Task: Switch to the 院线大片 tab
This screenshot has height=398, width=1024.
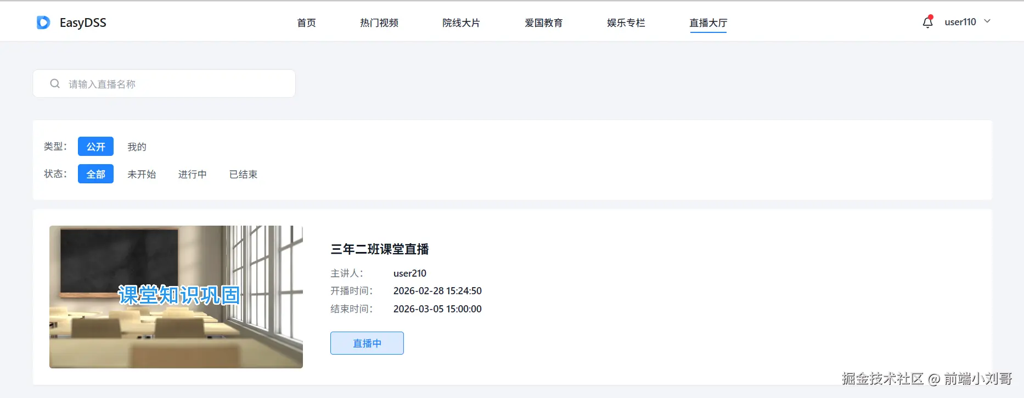Action: coord(461,23)
